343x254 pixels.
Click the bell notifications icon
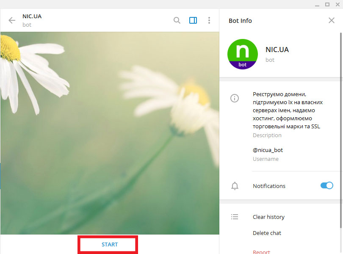click(x=235, y=186)
